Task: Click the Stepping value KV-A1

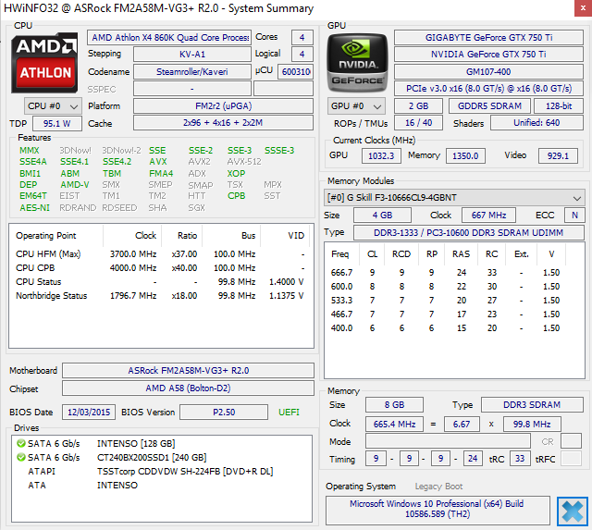Action: [192, 54]
